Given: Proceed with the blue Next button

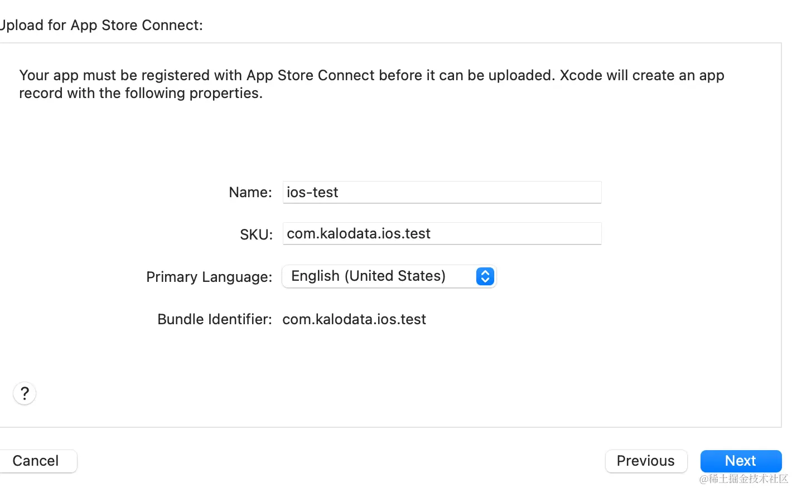Looking at the screenshot, I should (741, 461).
